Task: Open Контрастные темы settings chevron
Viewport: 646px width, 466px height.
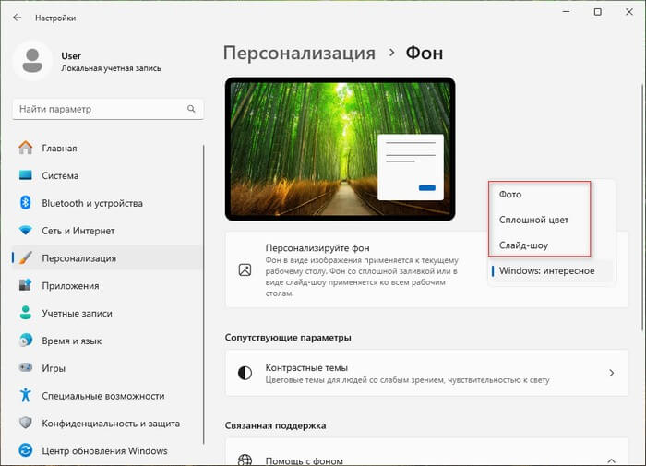Action: (x=611, y=373)
